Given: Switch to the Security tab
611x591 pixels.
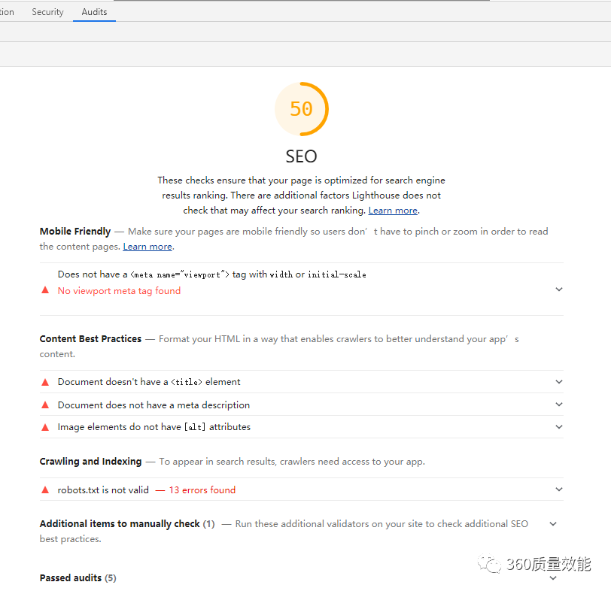Looking at the screenshot, I should (47, 12).
